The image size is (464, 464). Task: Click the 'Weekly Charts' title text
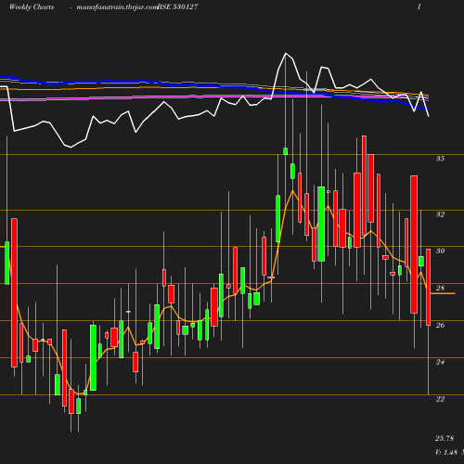click(x=32, y=6)
